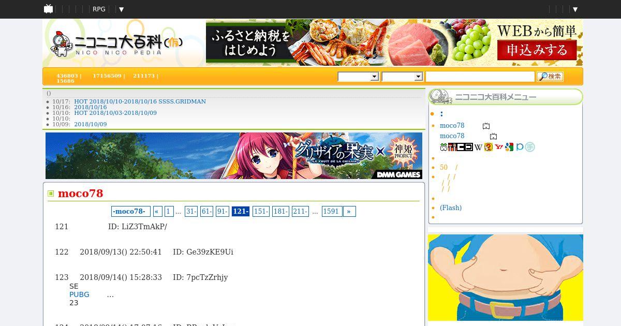Click the seedling TV icon in sidebar row
The width and height of the screenshot is (621, 326).
(443, 147)
